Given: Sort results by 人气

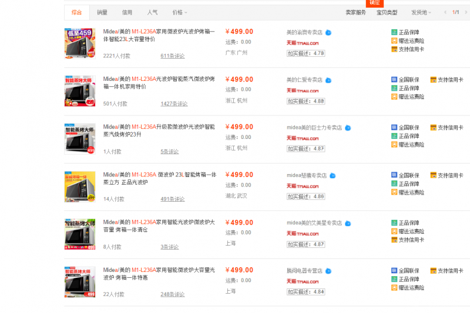Looking at the screenshot, I should [x=152, y=12].
